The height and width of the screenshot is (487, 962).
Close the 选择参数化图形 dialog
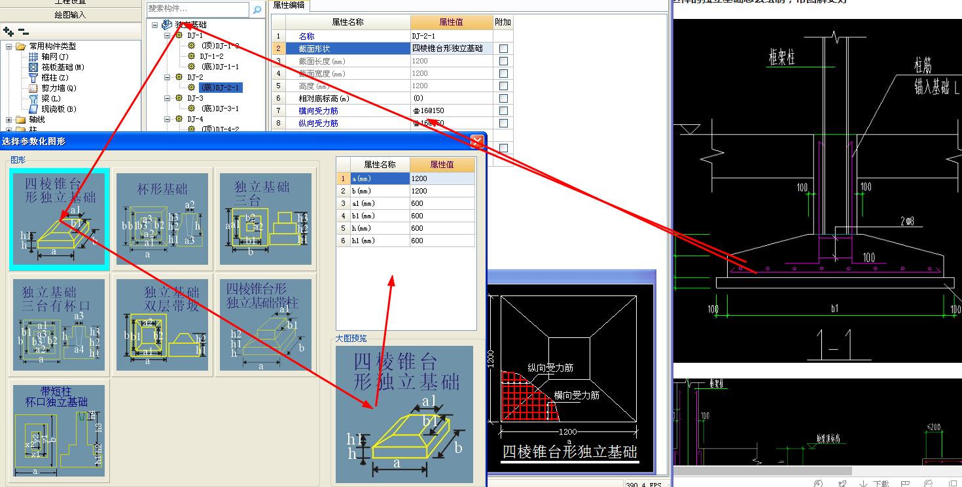[477, 141]
